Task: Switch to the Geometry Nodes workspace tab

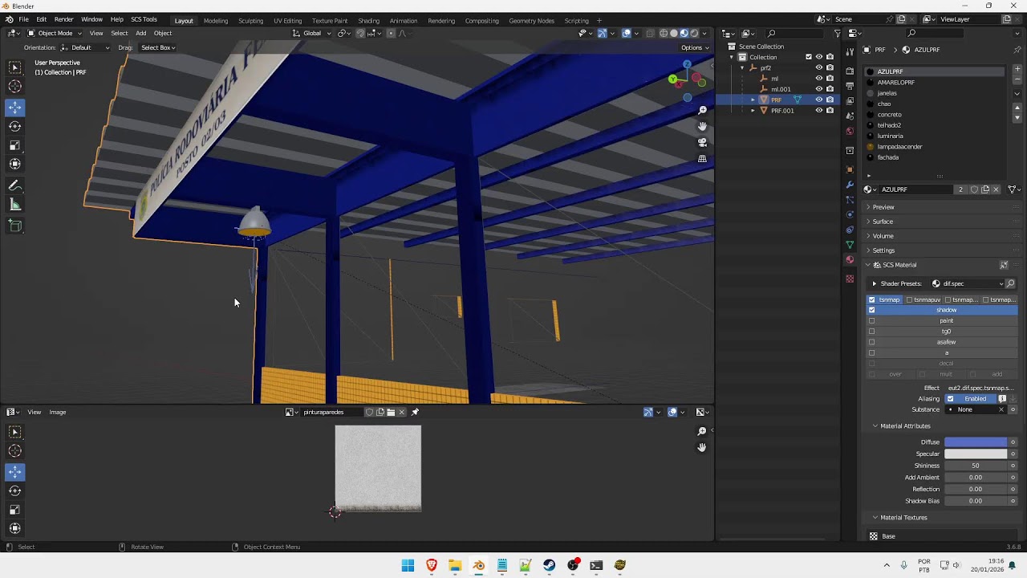Action: (531, 20)
